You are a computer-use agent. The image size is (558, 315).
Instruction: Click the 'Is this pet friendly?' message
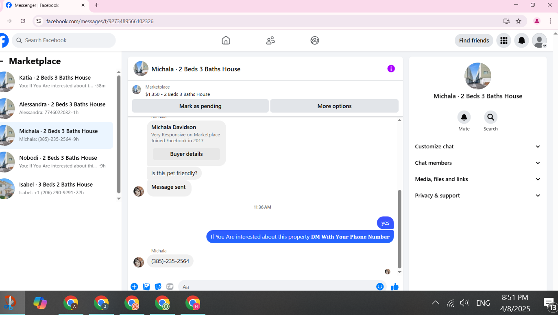coord(174,173)
